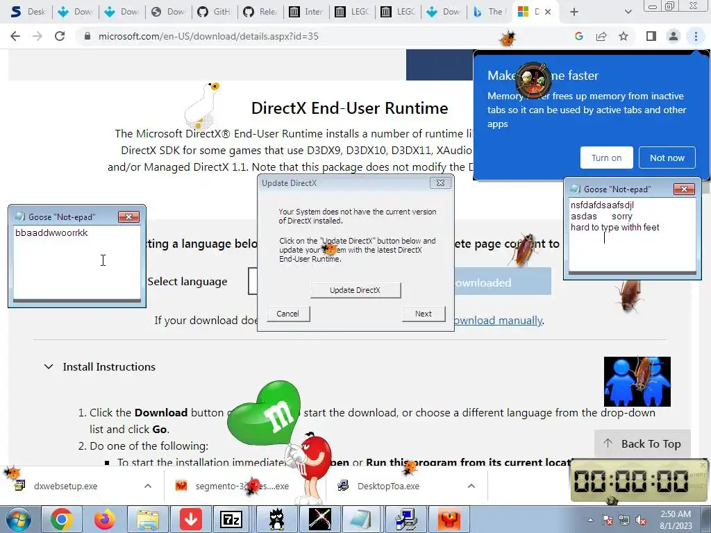Click the text area of the left Goose Not-epad

[77, 262]
